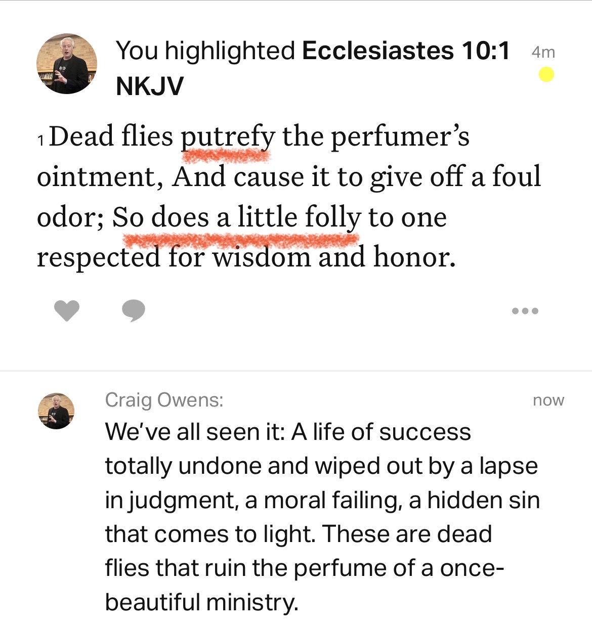
Task: Tap the word "ointment" in the verse
Action: (x=99, y=177)
